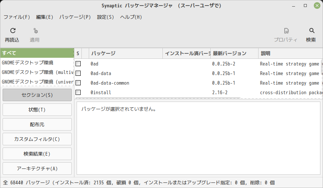Image resolution: width=323 pixels, height=188 pixels.
Task: Click the status bar package count text
Action: pos(138,182)
